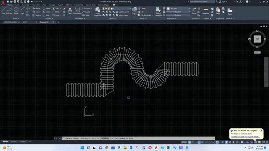Open the Output ribbon tab
This screenshot has height=151, width=269.
60,5
